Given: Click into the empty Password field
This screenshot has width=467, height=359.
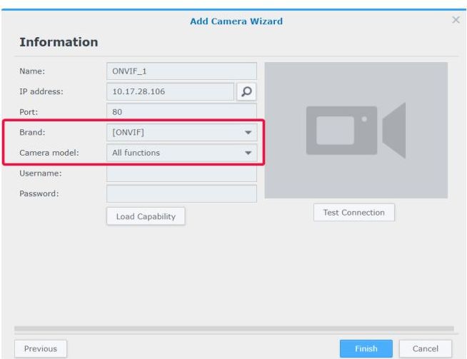Looking at the screenshot, I should click(x=181, y=193).
